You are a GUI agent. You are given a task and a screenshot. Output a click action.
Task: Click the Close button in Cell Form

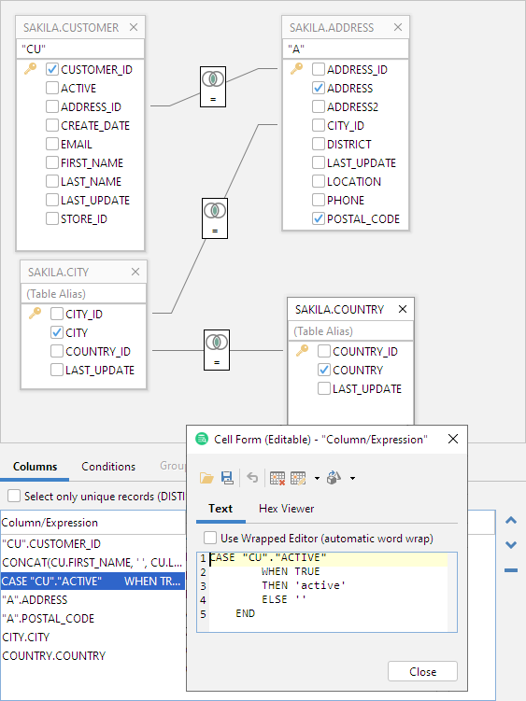point(422,671)
